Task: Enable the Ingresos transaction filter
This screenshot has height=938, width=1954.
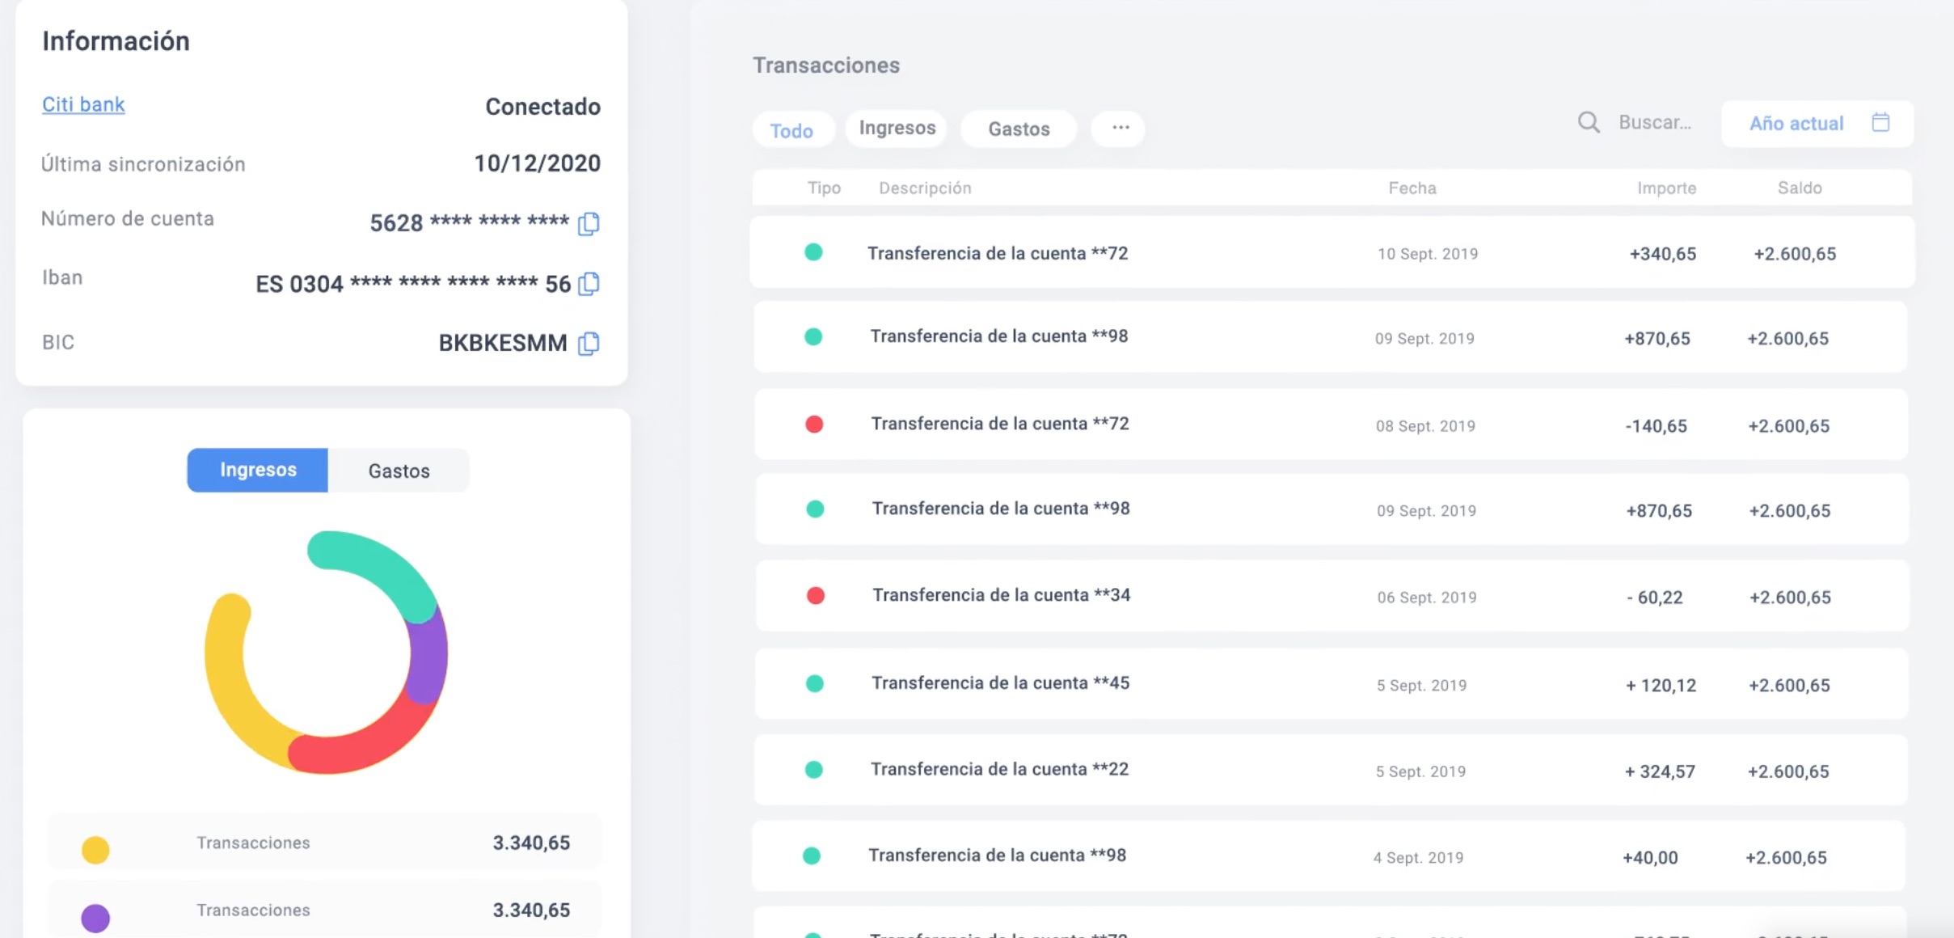Action: (x=896, y=128)
